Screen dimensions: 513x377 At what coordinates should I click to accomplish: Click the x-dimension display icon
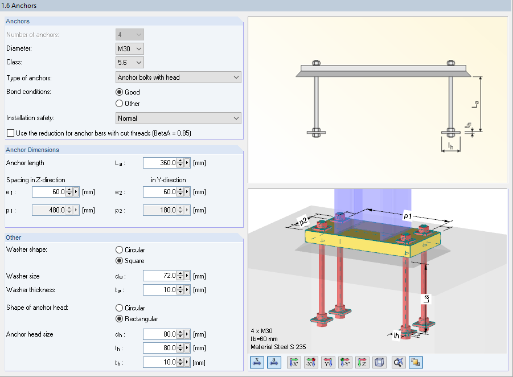257,362
